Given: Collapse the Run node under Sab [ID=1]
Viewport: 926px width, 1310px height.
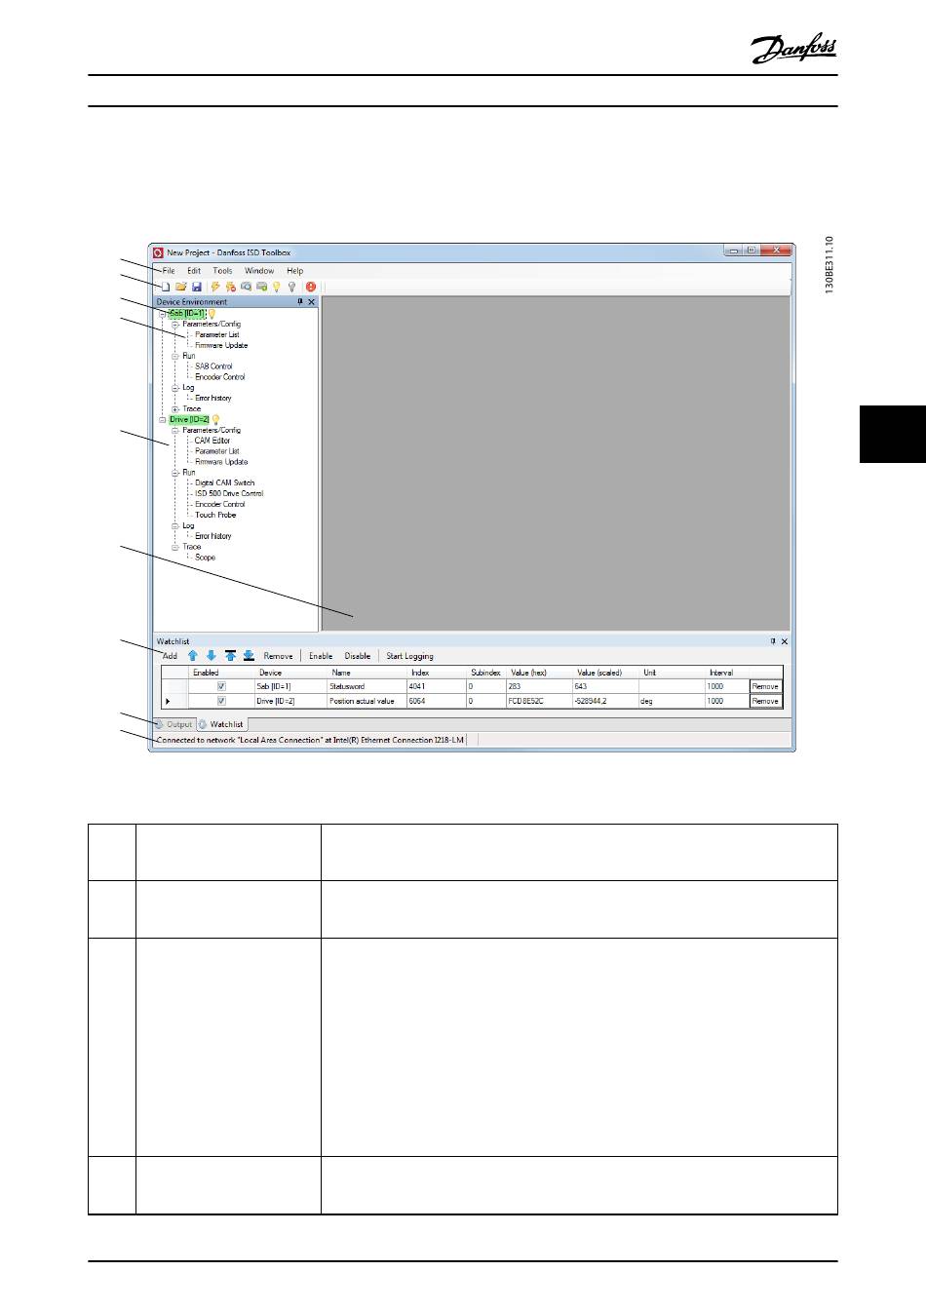Looking at the screenshot, I should tap(175, 356).
